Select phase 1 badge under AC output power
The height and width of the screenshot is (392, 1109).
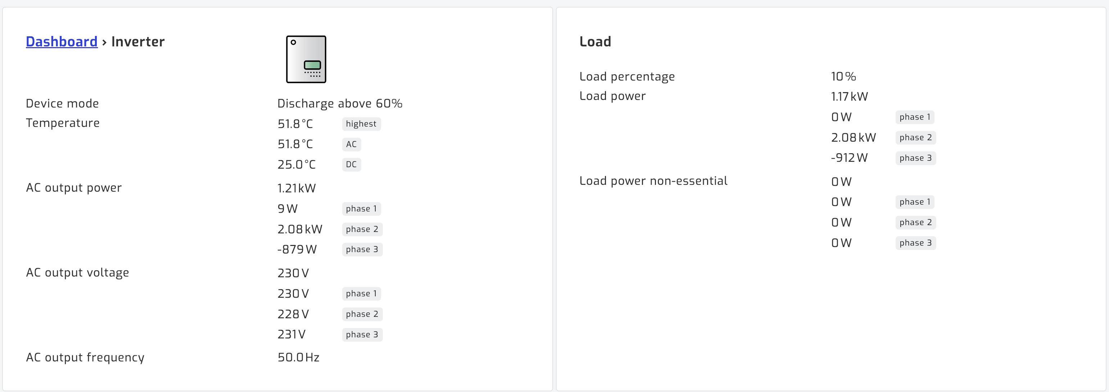point(362,209)
